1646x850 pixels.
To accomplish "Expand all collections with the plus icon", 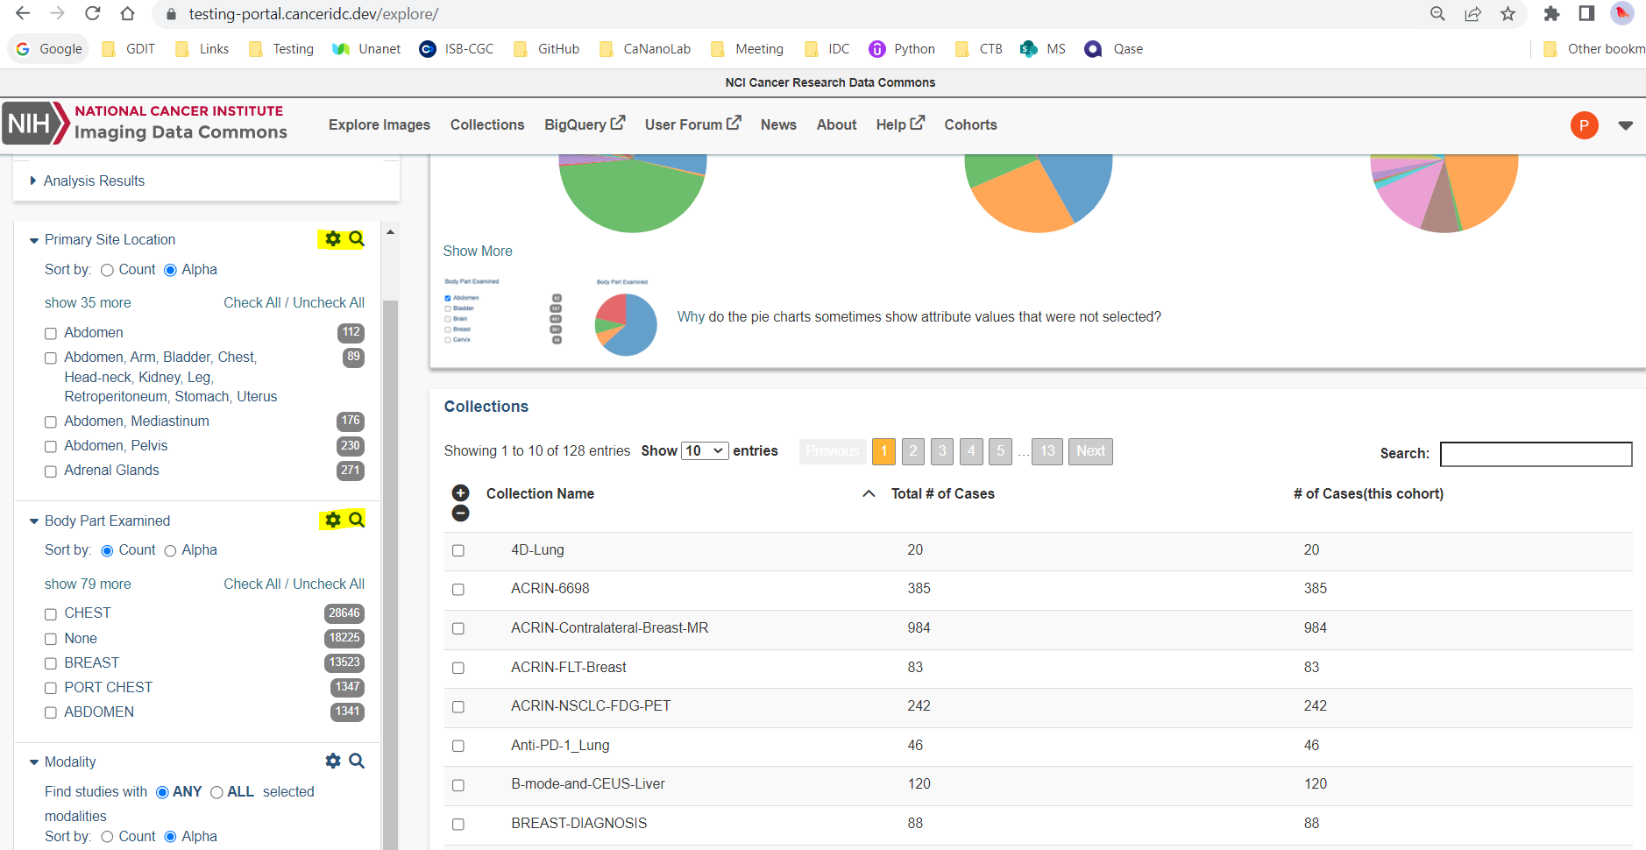I will click(x=461, y=492).
